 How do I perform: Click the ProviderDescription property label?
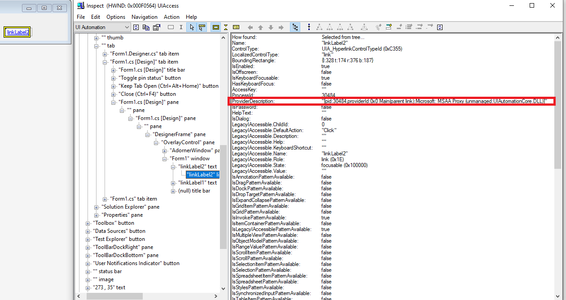pyautogui.click(x=253, y=101)
